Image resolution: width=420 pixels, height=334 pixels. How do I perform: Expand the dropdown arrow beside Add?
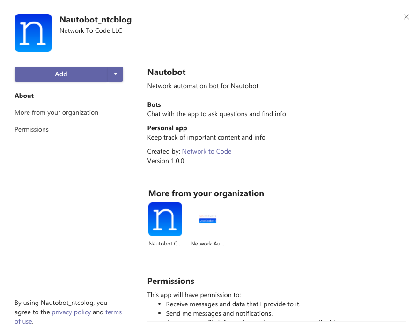116,74
